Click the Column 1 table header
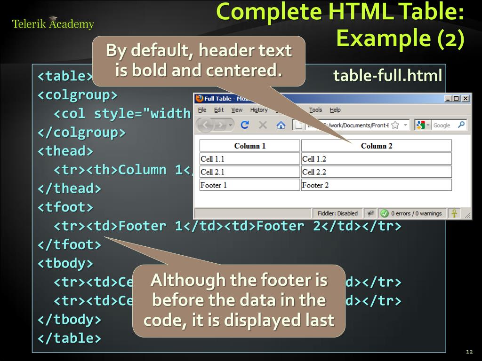 pos(250,146)
